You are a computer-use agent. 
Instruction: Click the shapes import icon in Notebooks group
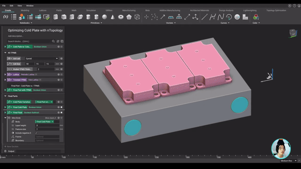point(22,17)
